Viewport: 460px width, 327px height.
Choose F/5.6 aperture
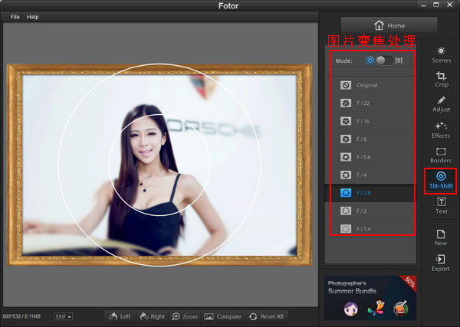pos(370,157)
